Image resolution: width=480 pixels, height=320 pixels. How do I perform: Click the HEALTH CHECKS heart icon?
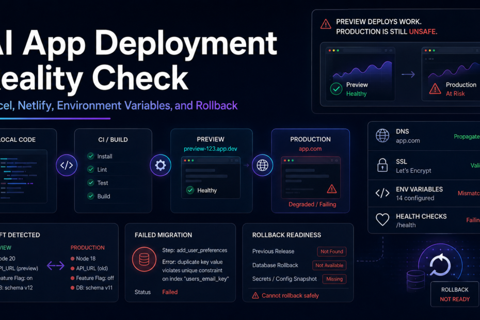(x=382, y=219)
